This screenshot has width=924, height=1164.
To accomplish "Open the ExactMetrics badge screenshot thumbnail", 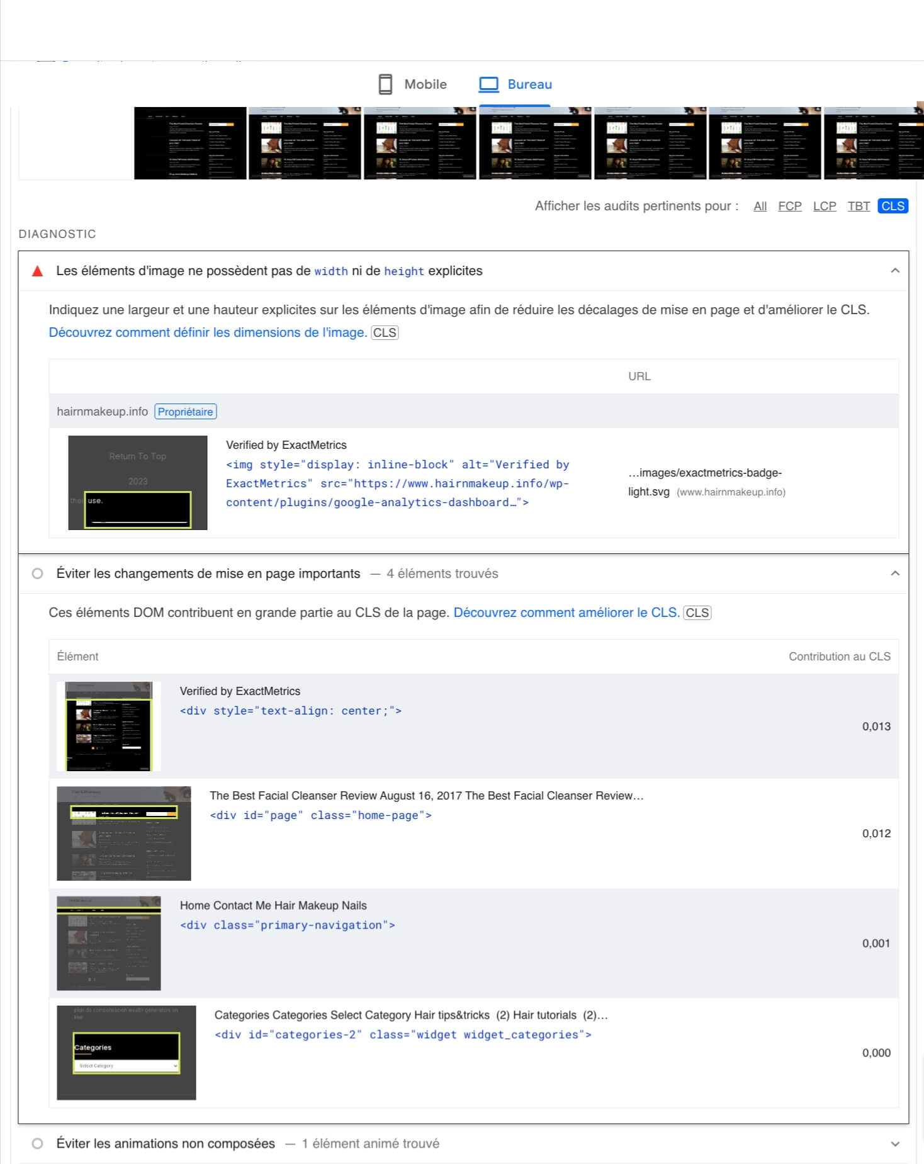I will point(138,483).
